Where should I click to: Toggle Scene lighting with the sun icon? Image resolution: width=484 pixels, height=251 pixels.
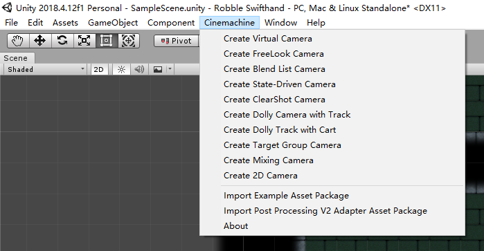(122, 69)
